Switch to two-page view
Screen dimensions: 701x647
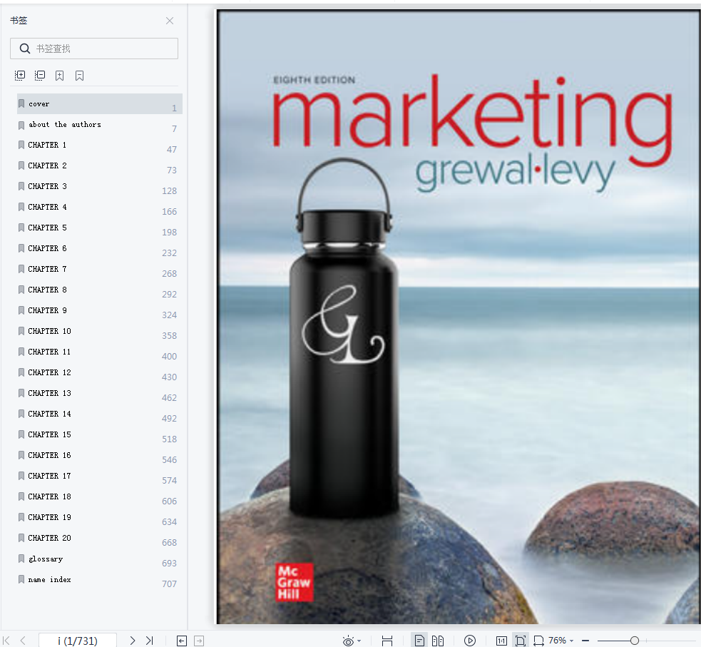pyautogui.click(x=438, y=641)
